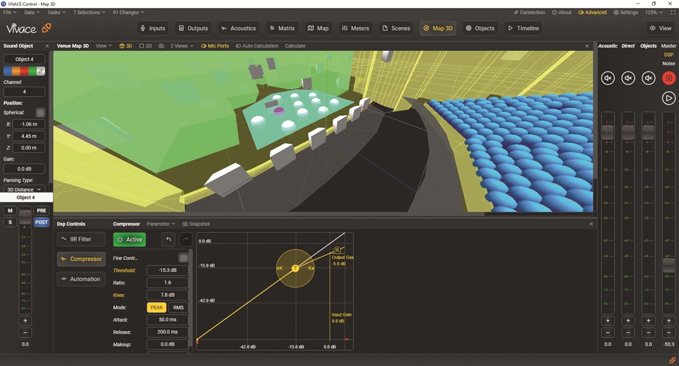Click the red Master pause button
Viewport: 679px width, 366px height.
[x=668, y=79]
